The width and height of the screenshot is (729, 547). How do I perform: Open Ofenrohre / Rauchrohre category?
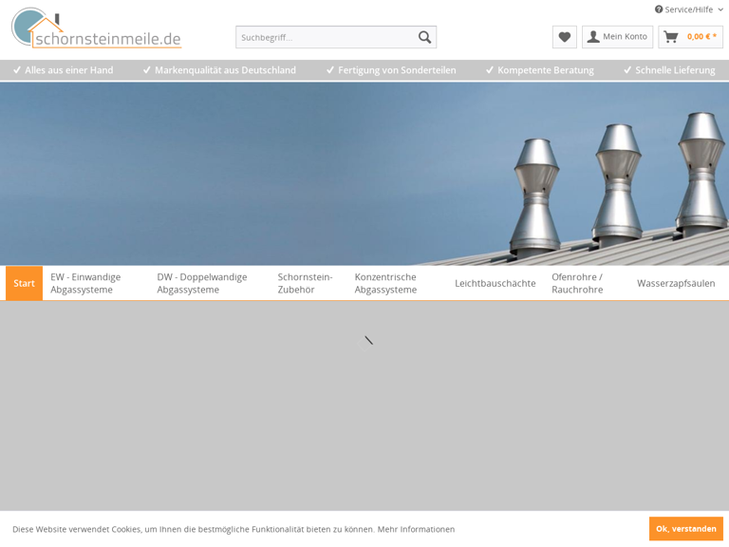click(x=577, y=283)
